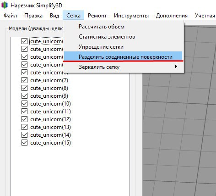The height and width of the screenshot is (196, 216).
Task: Expand the arrow next to Зеркалить сетку
Action: (x=176, y=67)
